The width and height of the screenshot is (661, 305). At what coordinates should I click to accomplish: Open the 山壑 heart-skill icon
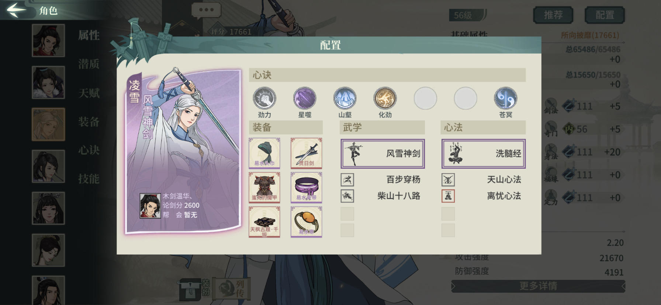click(x=345, y=98)
